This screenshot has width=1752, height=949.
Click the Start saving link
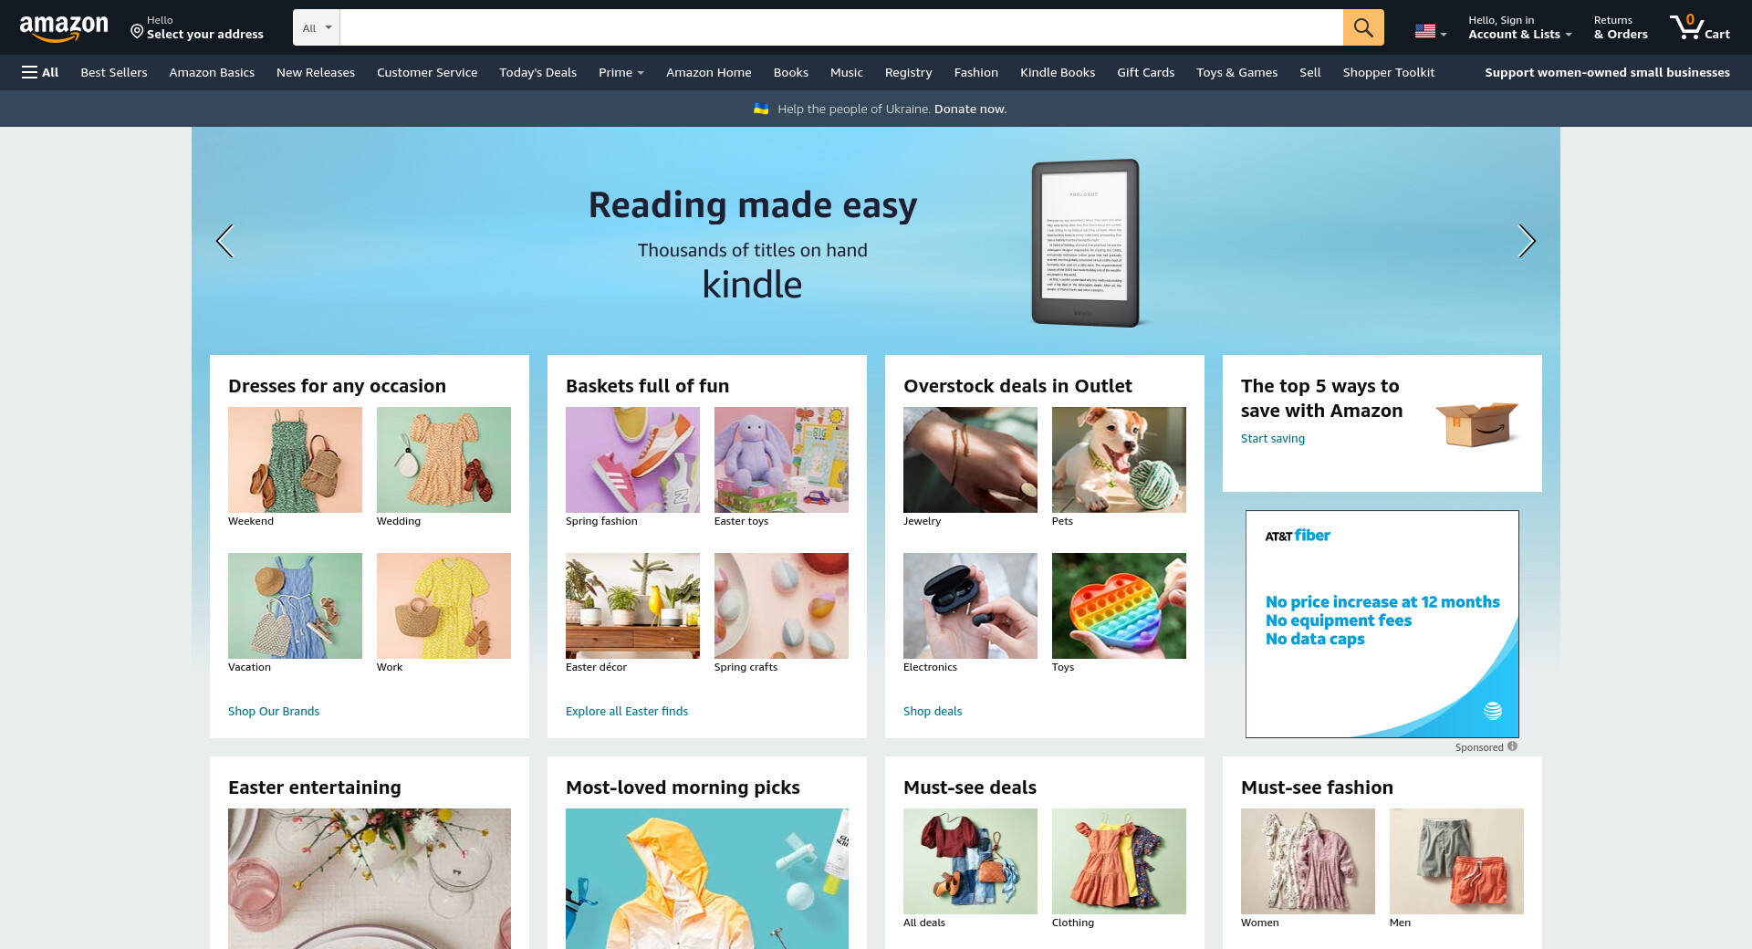pos(1272,439)
